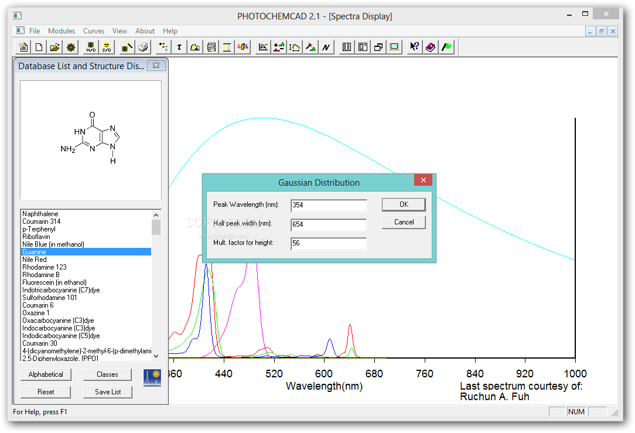This screenshot has width=635, height=433.
Task: Open the Help menu
Action: pos(170,31)
